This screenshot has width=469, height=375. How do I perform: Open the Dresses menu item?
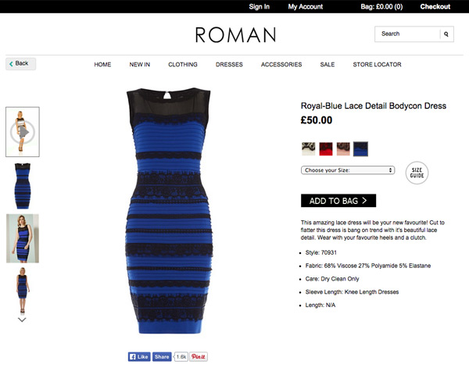229,65
